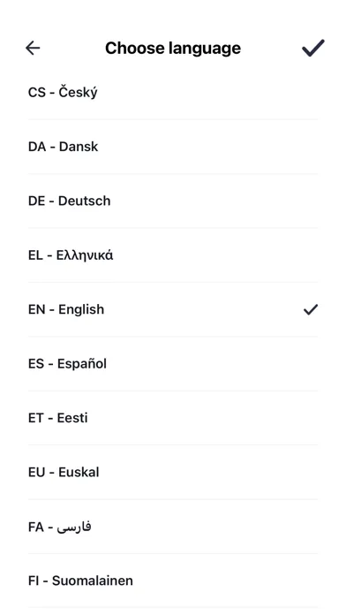The height and width of the screenshot is (615, 346).
Task: Select the Finnish language row
Action: click(x=173, y=581)
